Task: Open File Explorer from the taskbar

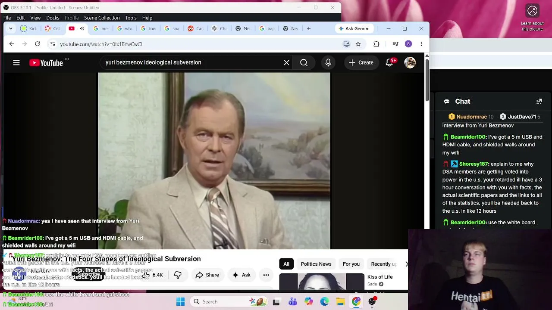Action: 340,302
